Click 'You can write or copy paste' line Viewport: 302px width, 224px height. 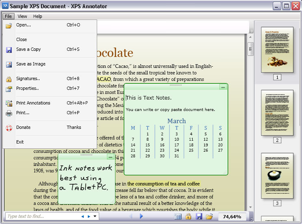tap(170, 110)
